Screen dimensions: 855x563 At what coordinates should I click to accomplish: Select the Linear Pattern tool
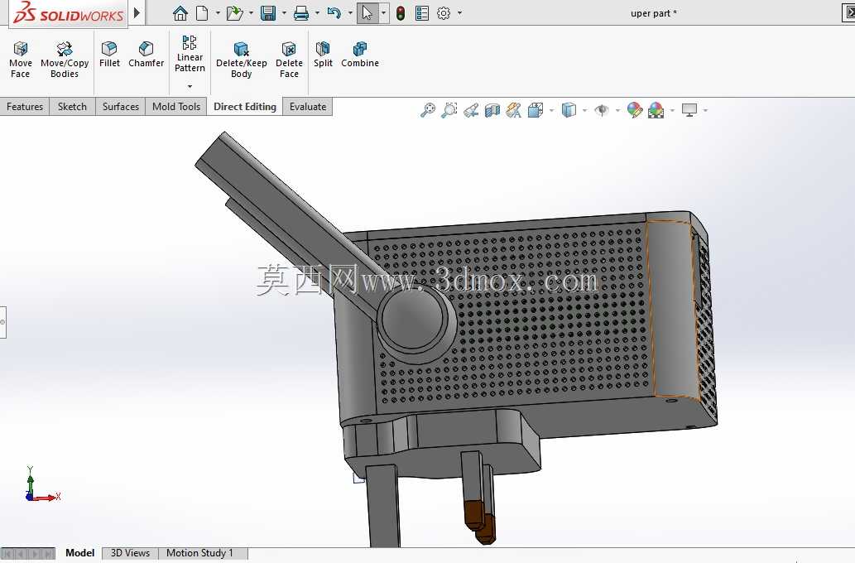point(190,54)
